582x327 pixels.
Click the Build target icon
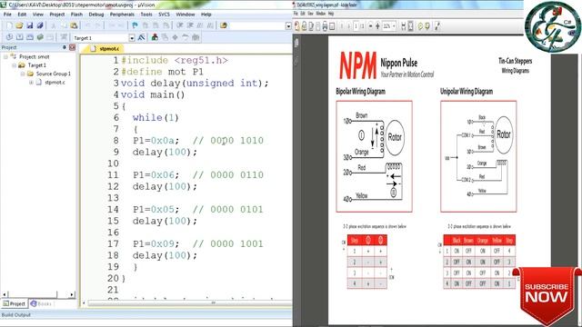pyautogui.click(x=20, y=37)
